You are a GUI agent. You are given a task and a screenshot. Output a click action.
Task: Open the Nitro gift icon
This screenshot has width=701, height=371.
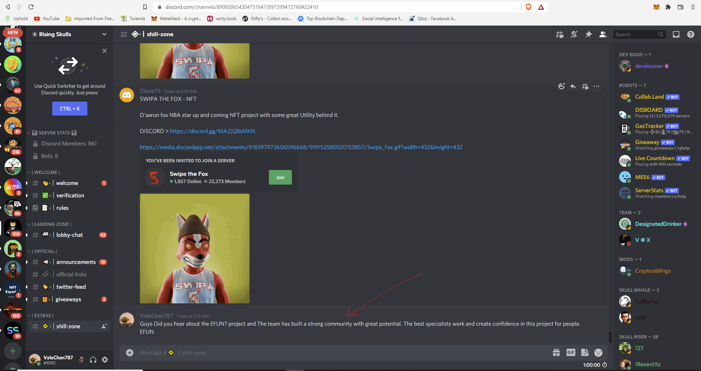point(556,352)
